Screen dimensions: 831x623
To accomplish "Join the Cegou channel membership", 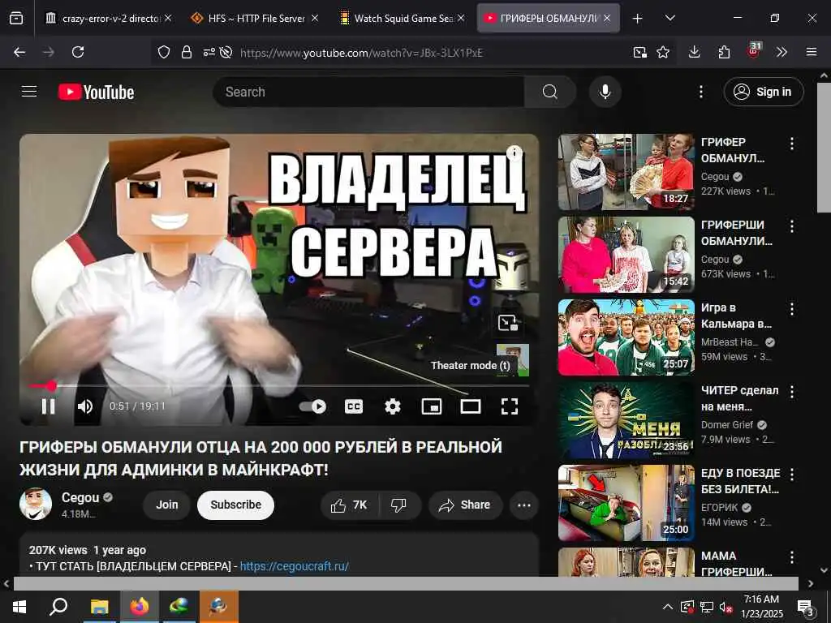I will tap(166, 505).
